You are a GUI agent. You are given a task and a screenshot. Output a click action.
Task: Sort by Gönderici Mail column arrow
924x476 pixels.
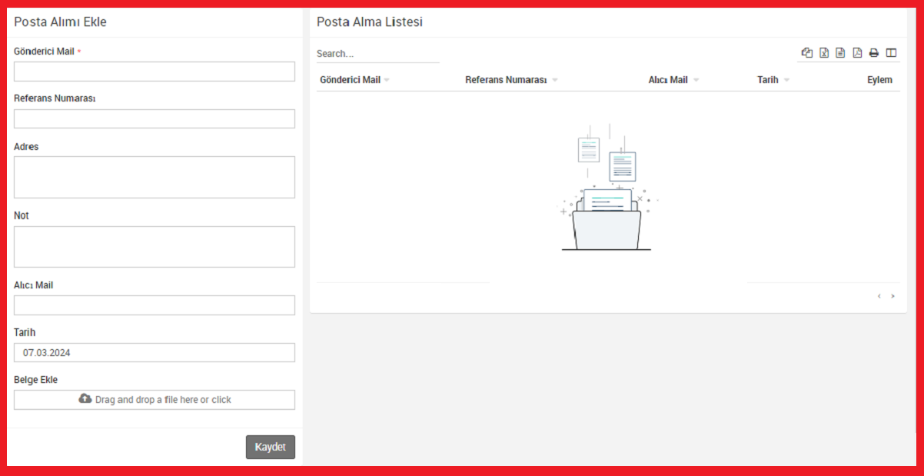(387, 81)
